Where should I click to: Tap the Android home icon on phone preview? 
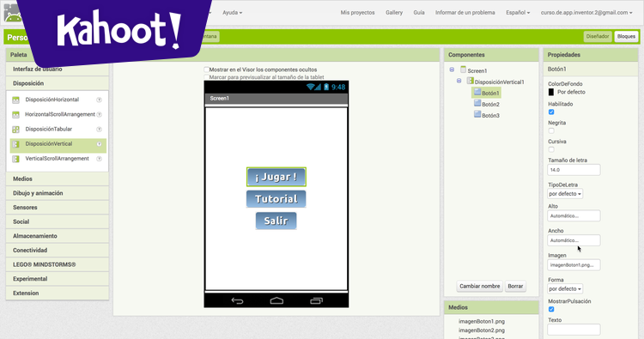[276, 301]
